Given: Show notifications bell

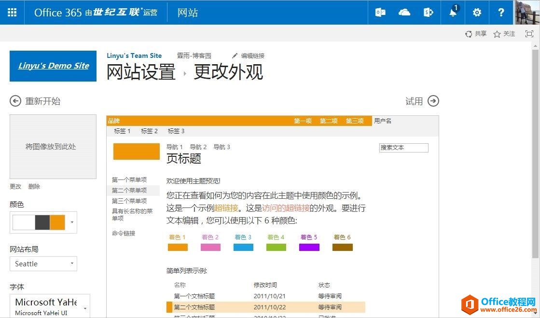Looking at the screenshot, I should [x=453, y=13].
